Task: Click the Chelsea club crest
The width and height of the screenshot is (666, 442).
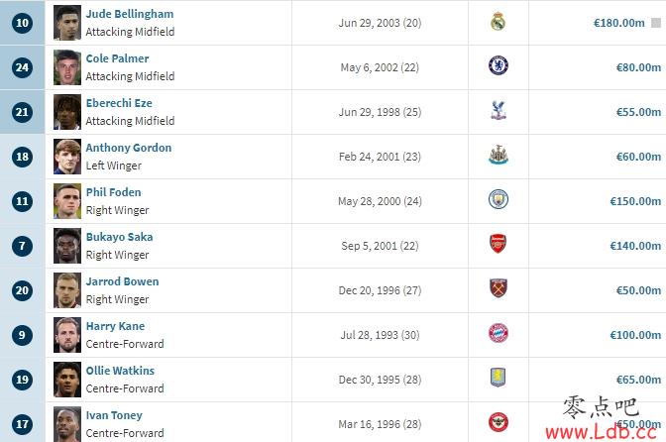Action: 499,65
